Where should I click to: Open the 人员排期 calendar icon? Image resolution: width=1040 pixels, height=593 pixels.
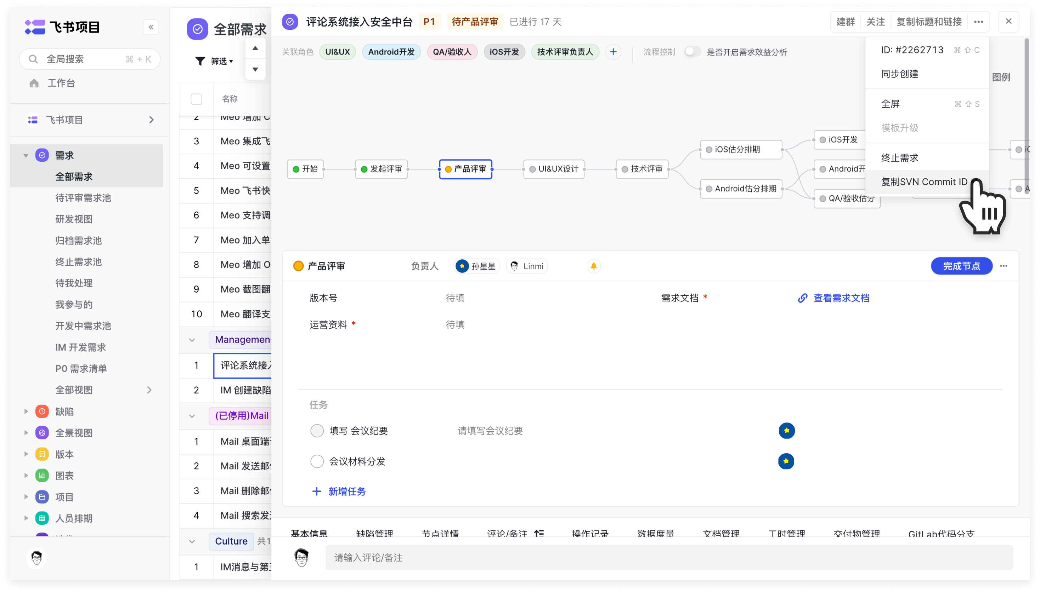[x=42, y=518]
